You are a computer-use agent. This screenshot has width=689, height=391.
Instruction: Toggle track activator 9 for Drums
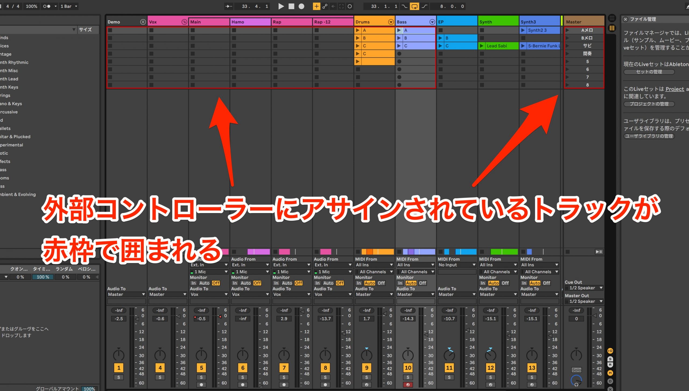click(367, 368)
